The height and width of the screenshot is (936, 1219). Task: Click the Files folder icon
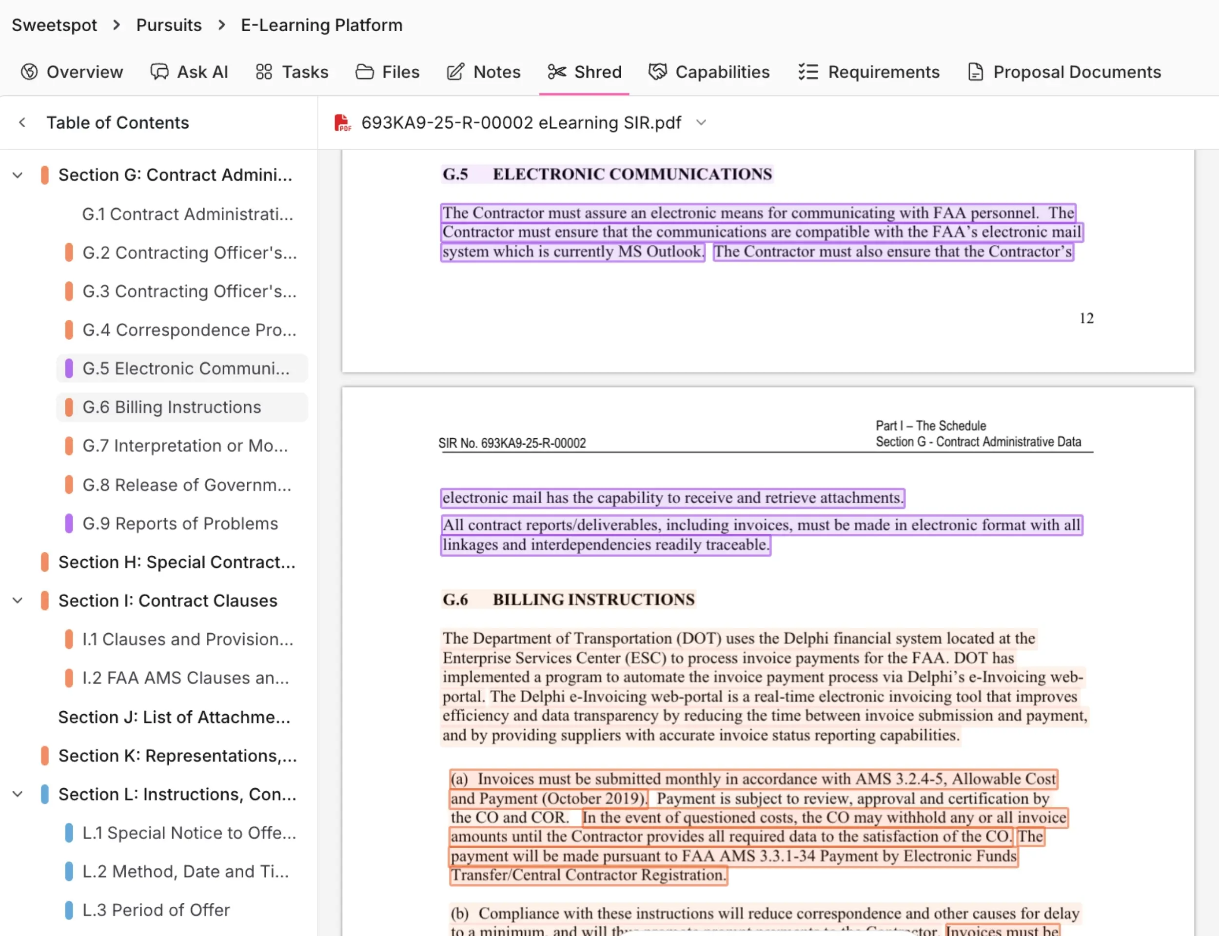click(x=365, y=72)
